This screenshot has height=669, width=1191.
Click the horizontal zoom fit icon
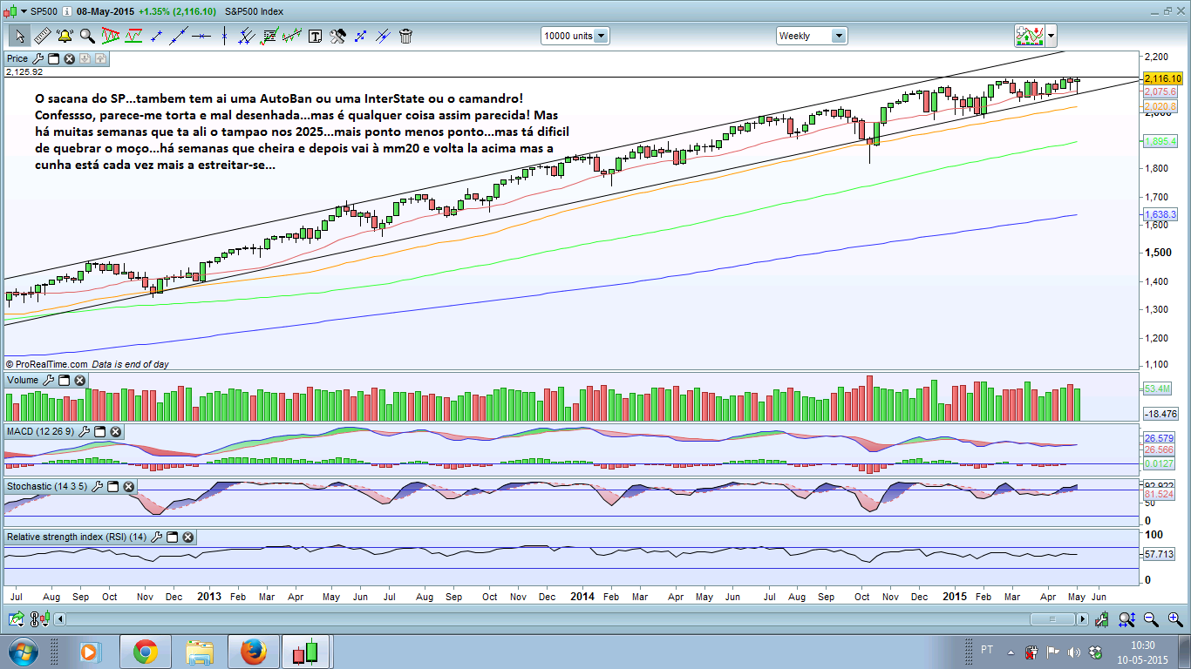[x=1127, y=619]
